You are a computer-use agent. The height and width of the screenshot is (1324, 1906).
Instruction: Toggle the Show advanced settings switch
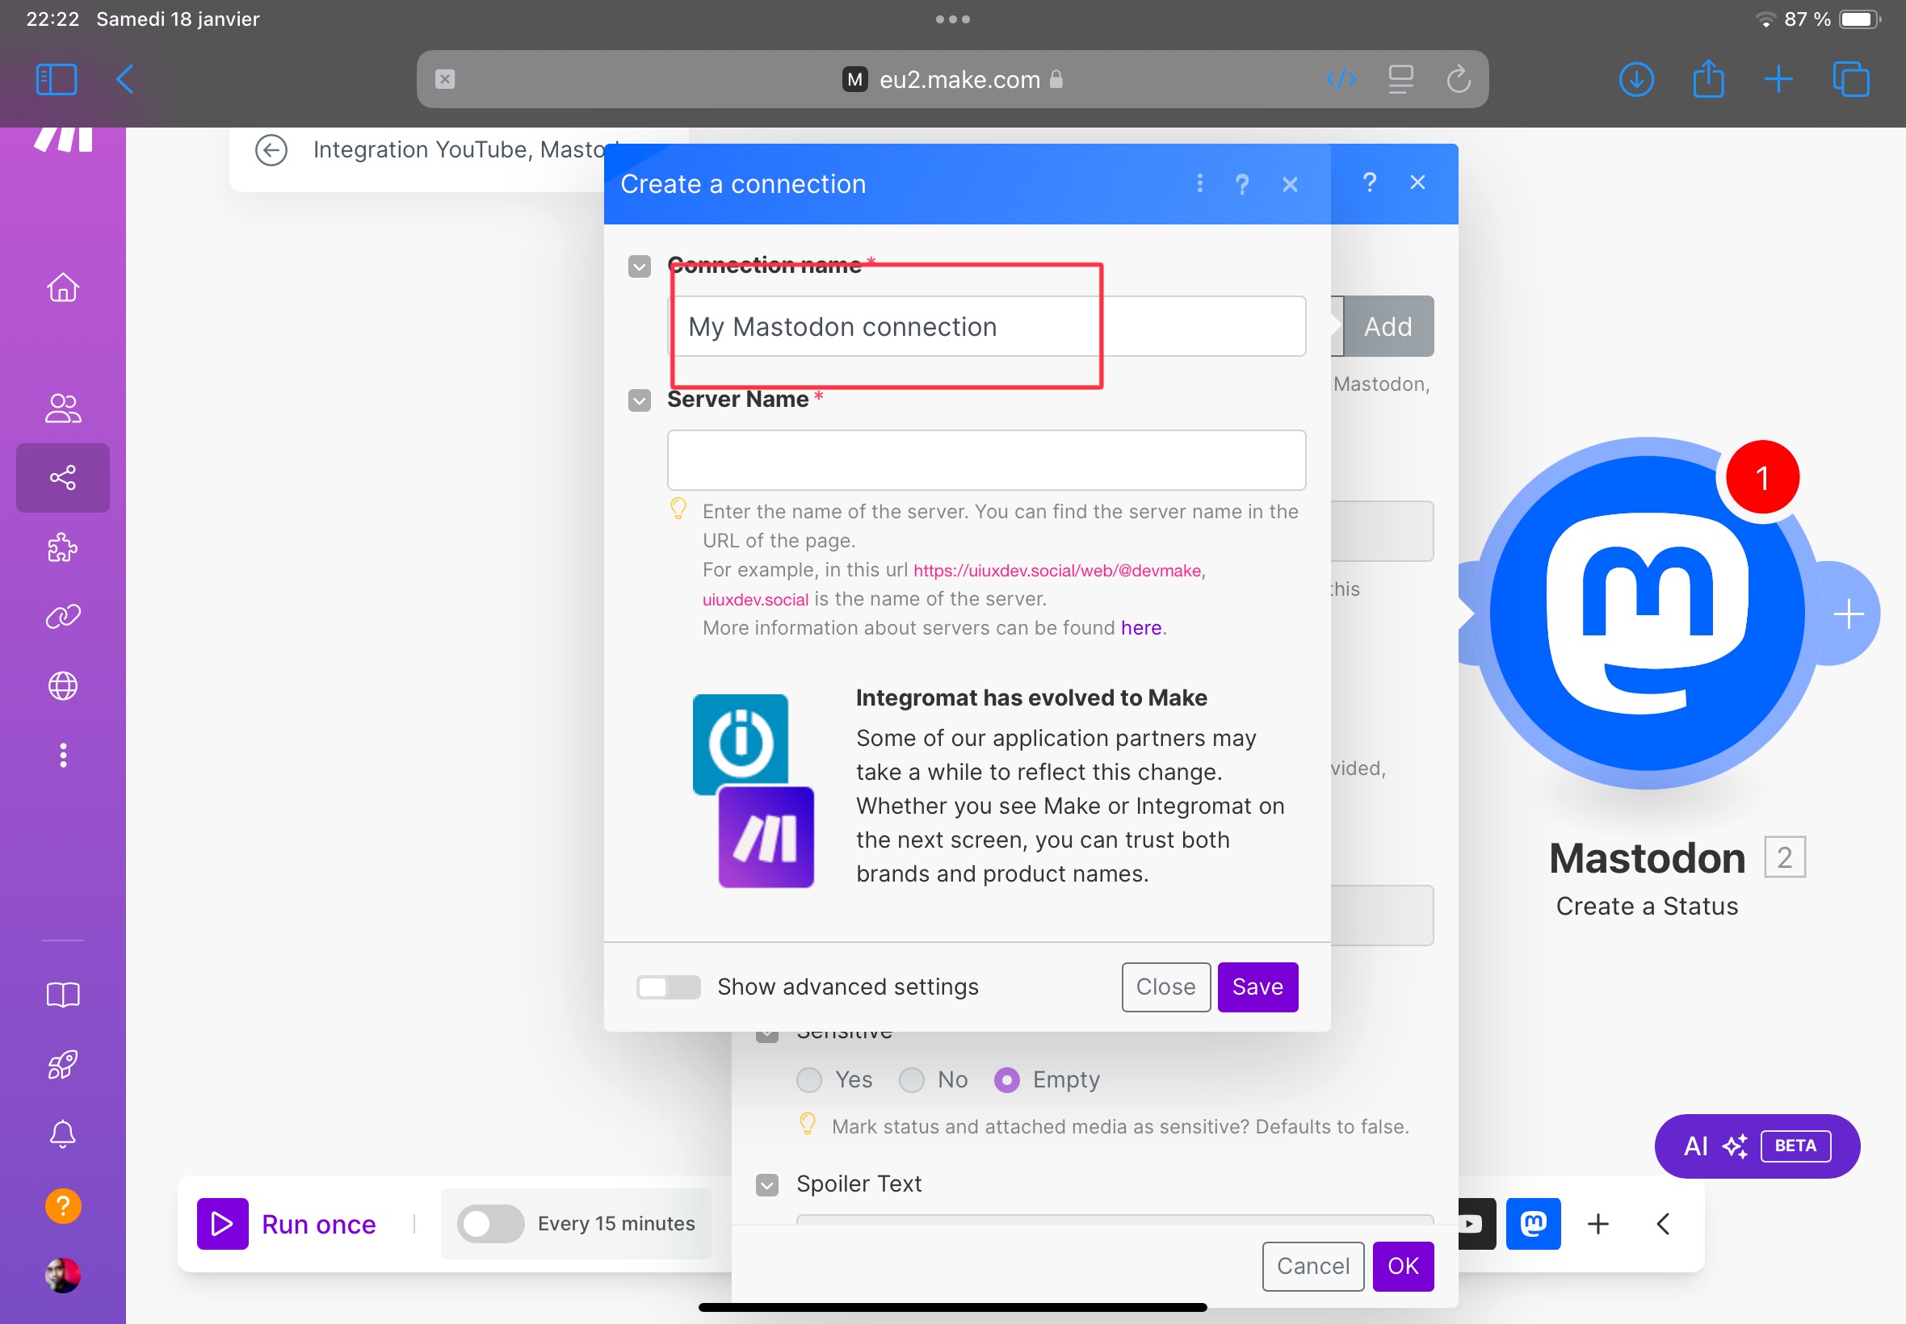tap(668, 987)
